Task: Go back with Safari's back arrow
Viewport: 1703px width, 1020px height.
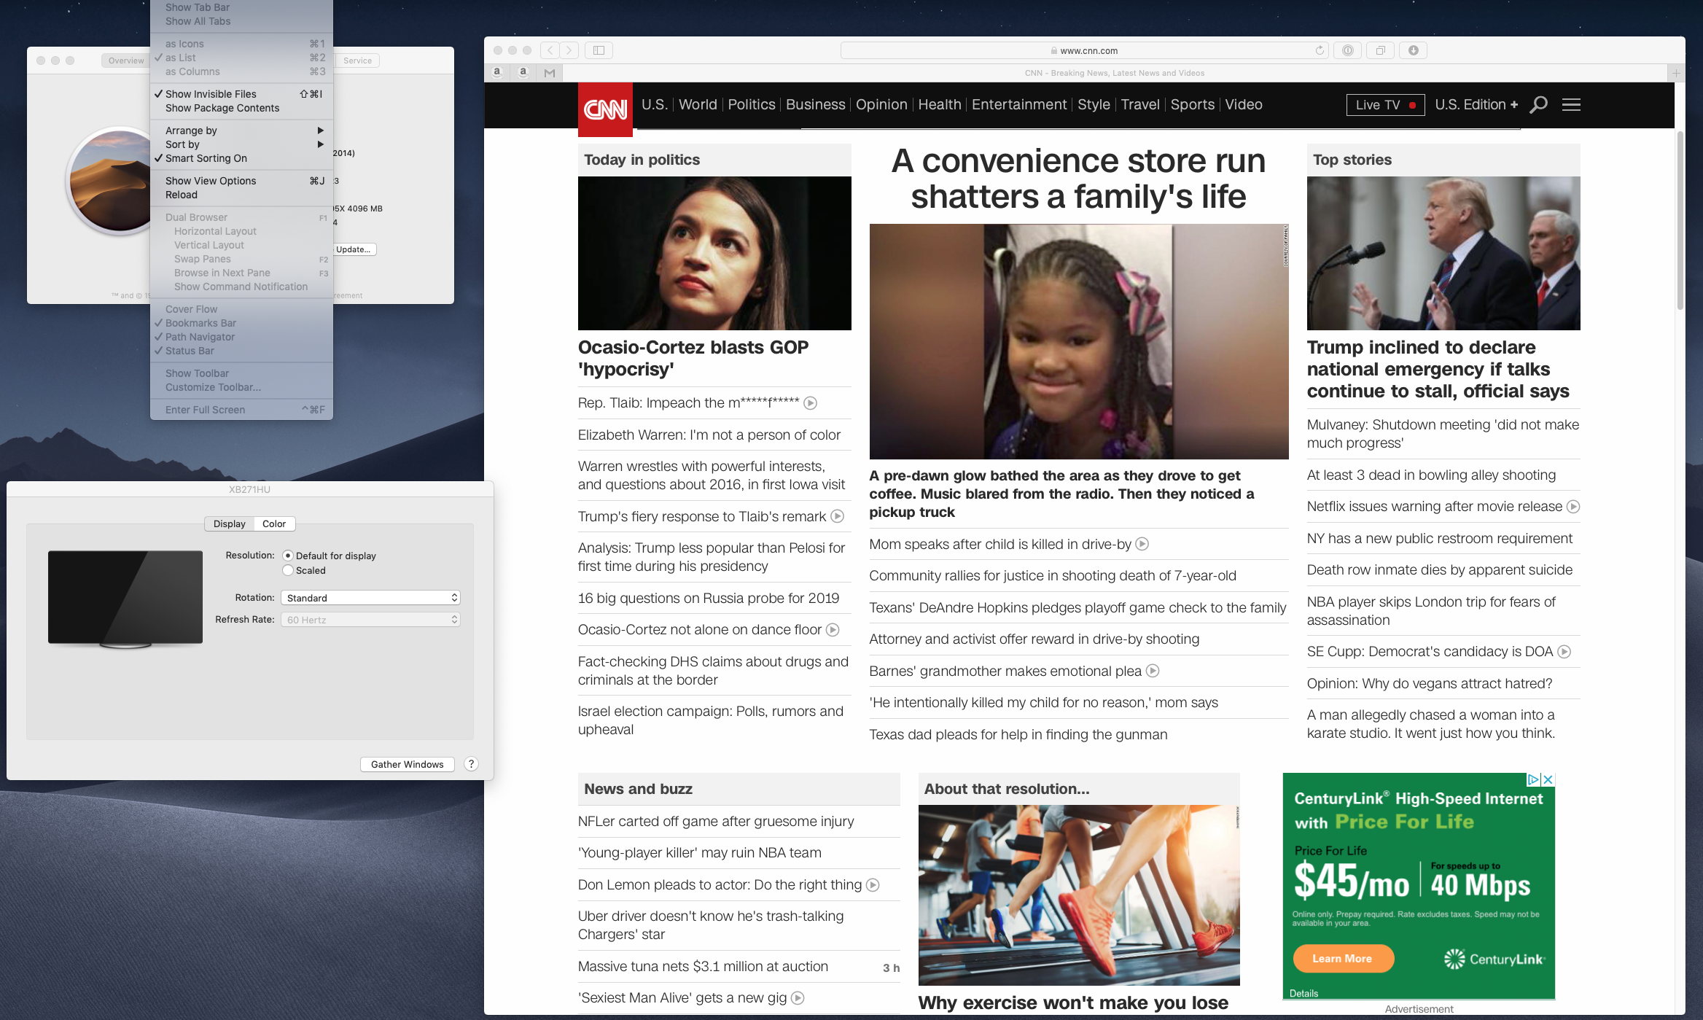Action: (550, 50)
